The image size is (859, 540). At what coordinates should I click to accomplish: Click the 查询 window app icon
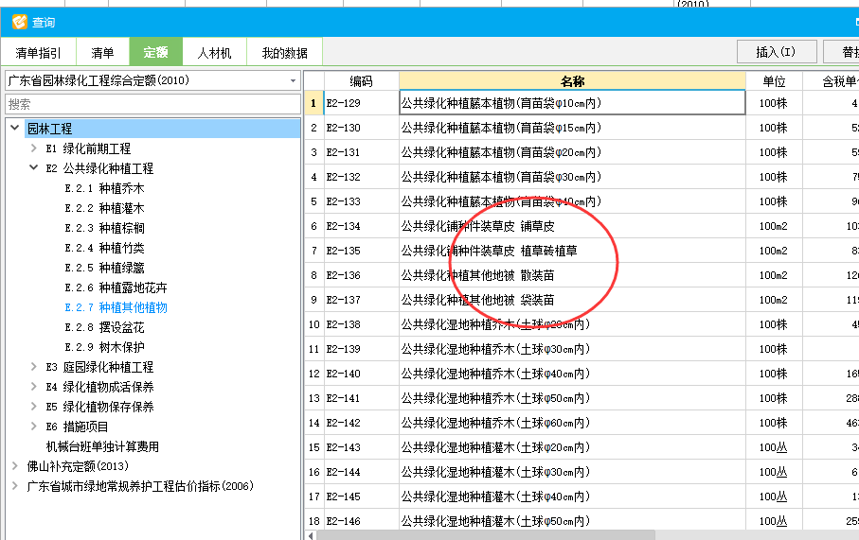(20, 22)
